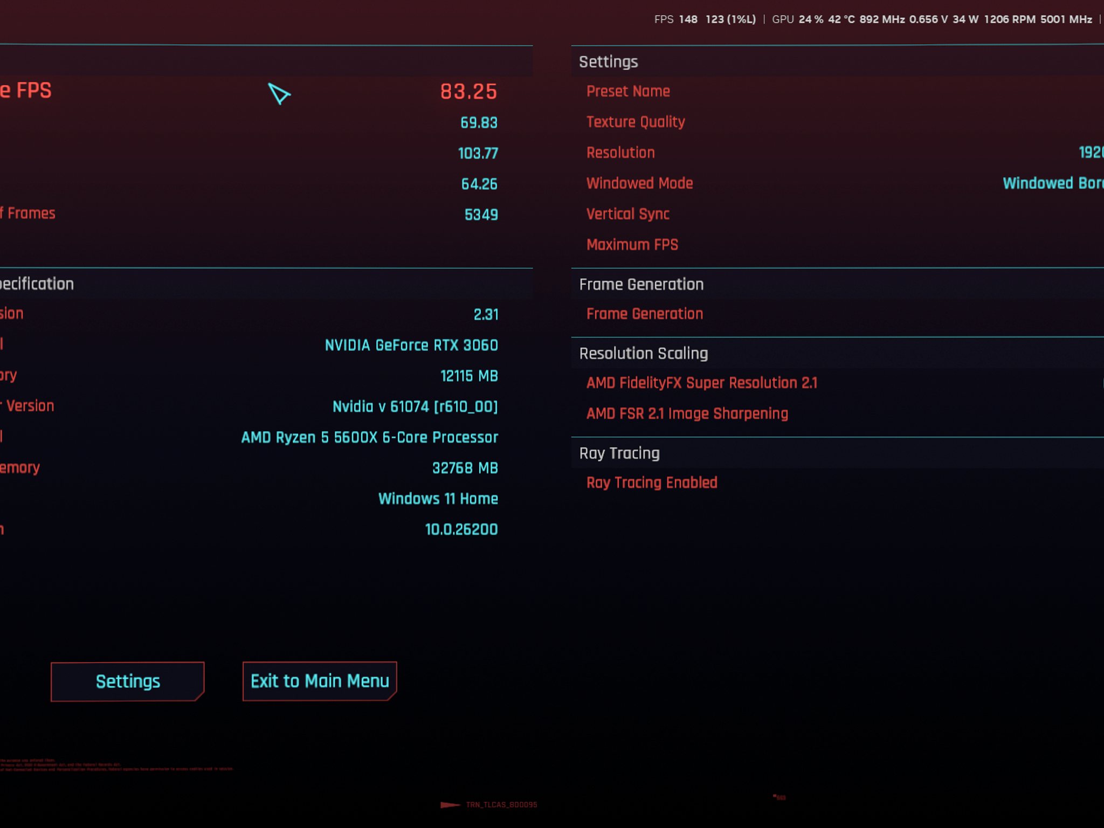Click overlay GPU 24 % usage readout
Viewport: 1104px width, 828px height.
coord(798,19)
